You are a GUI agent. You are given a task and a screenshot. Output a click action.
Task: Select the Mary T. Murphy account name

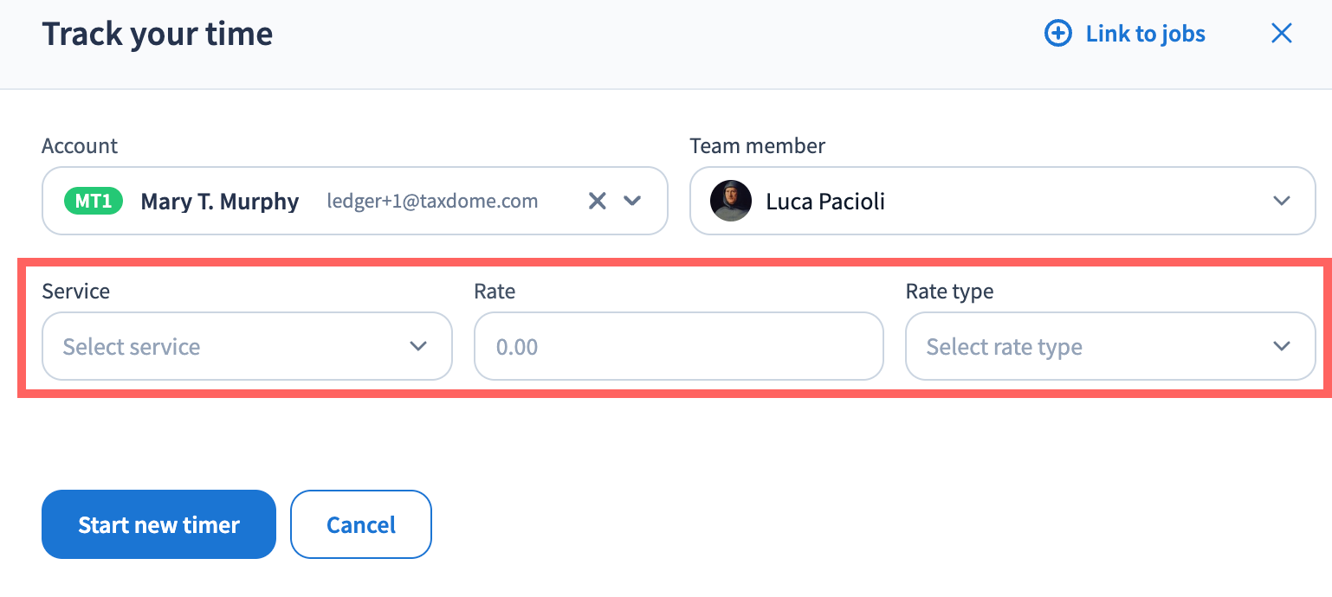pyautogui.click(x=219, y=202)
